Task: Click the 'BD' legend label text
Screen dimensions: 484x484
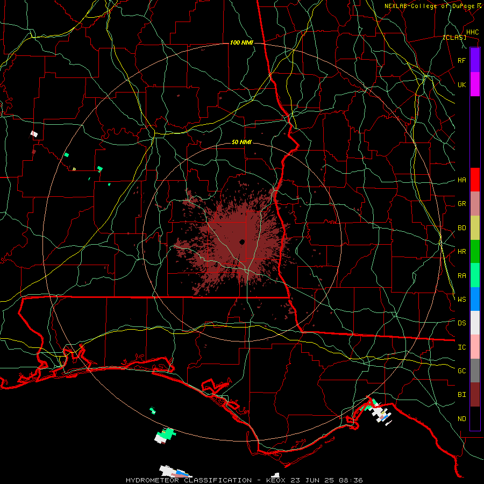Action: coord(461,228)
